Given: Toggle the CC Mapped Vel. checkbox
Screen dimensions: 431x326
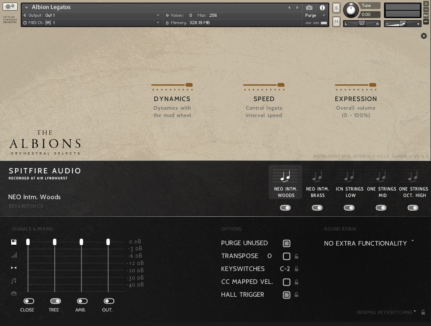Looking at the screenshot, I should click(286, 282).
